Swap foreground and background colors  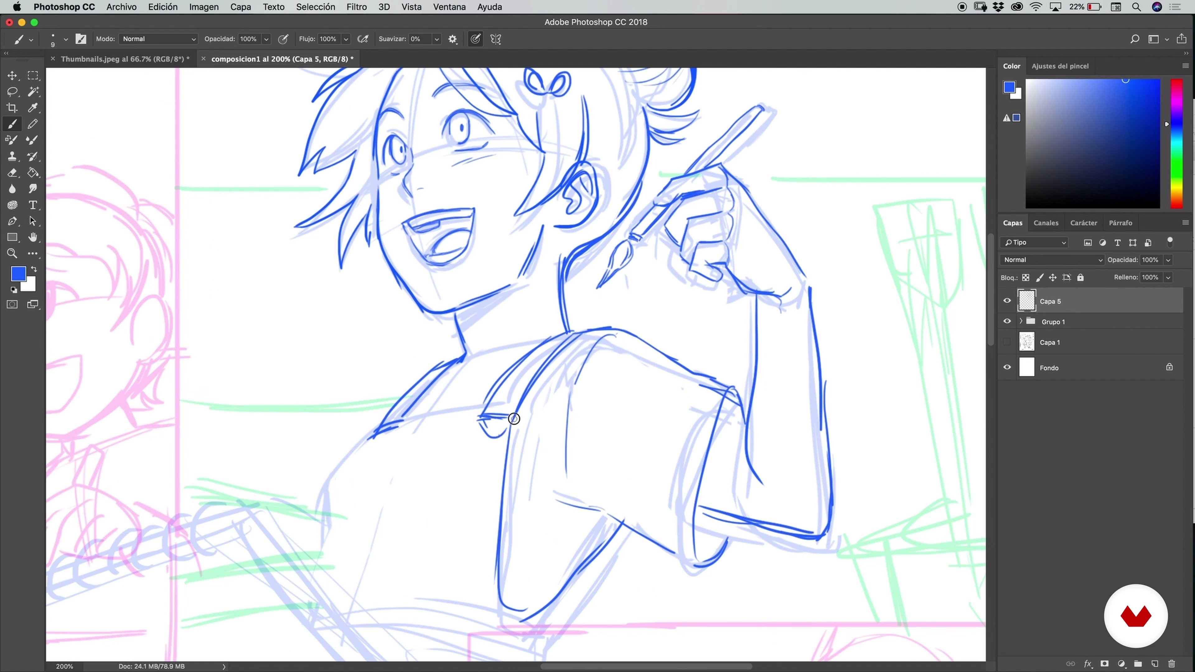(x=34, y=269)
